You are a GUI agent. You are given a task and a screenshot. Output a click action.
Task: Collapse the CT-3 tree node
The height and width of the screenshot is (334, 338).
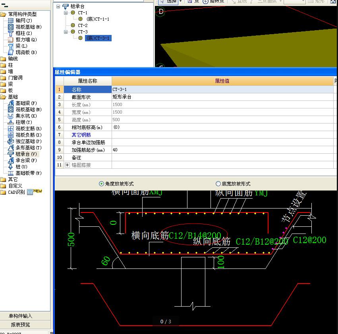[x=66, y=32]
